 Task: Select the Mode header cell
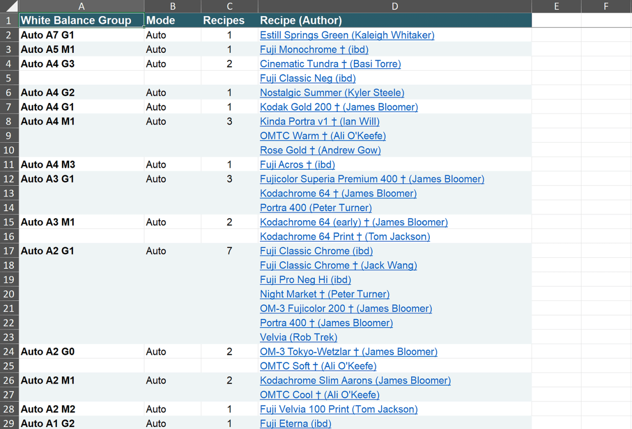173,20
